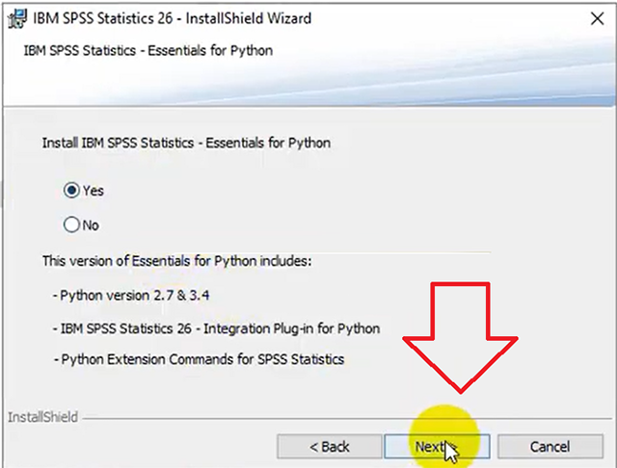617x468 pixels.
Task: Click the header "Essentials for Python" subtitle
Action: pos(148,50)
